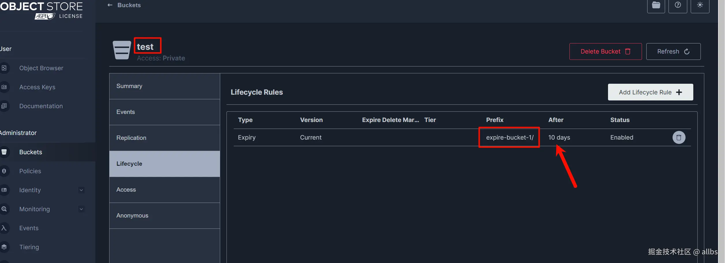Open the Anonymous tab
The image size is (725, 263).
tap(165, 216)
